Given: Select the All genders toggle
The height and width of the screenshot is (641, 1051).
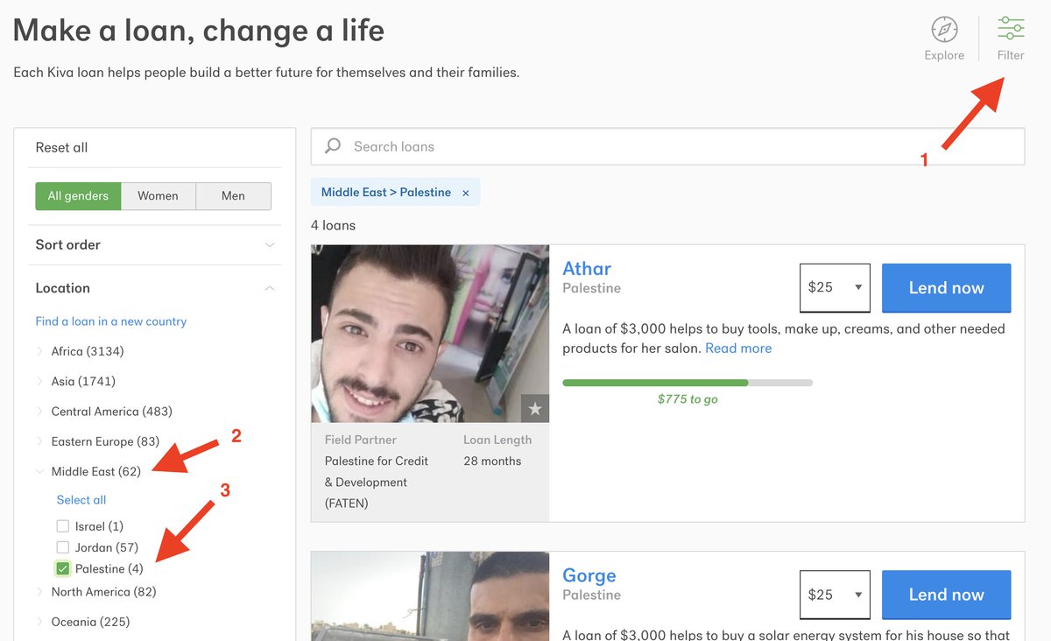Looking at the screenshot, I should pos(78,196).
